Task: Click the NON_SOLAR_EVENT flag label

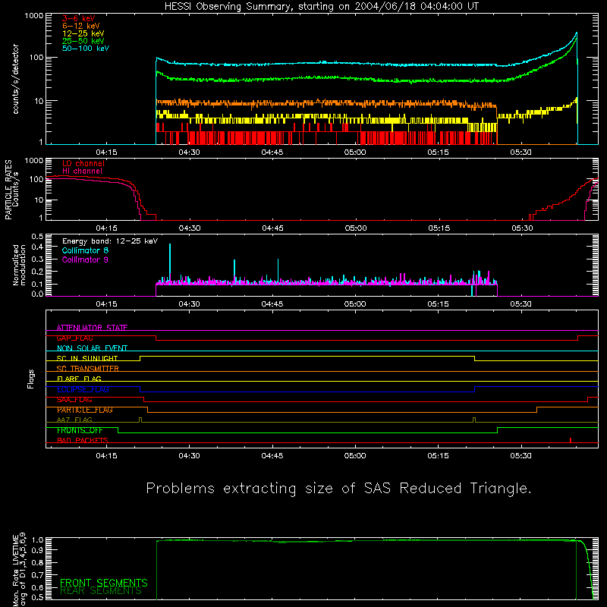Action: (92, 348)
